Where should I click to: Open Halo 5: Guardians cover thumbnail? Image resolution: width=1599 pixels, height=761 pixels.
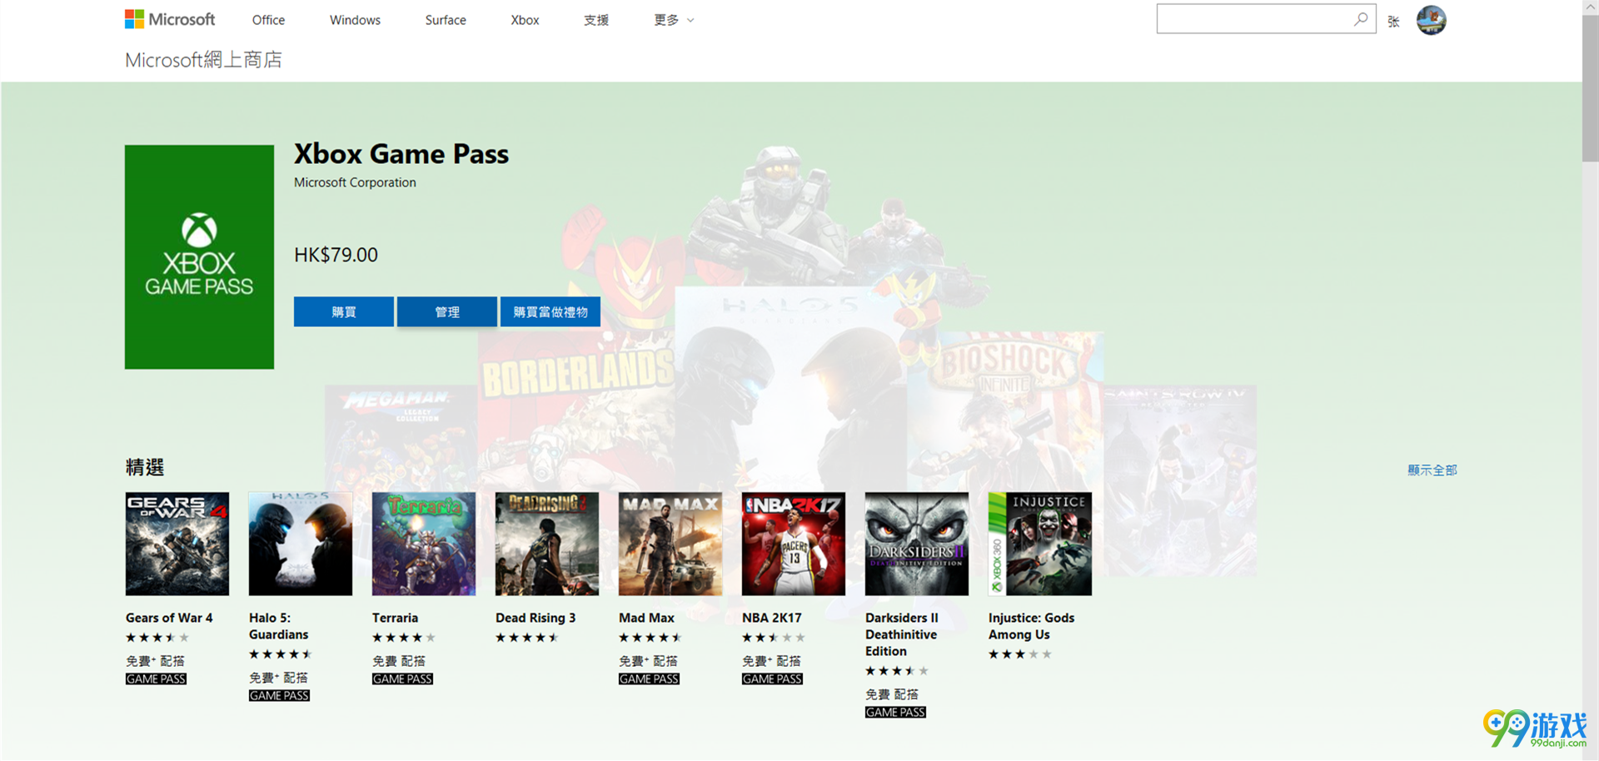(301, 544)
